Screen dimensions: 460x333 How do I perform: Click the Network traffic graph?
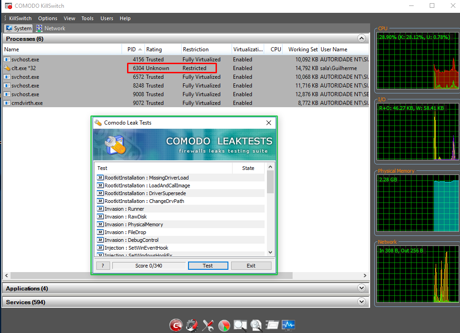pos(418,274)
